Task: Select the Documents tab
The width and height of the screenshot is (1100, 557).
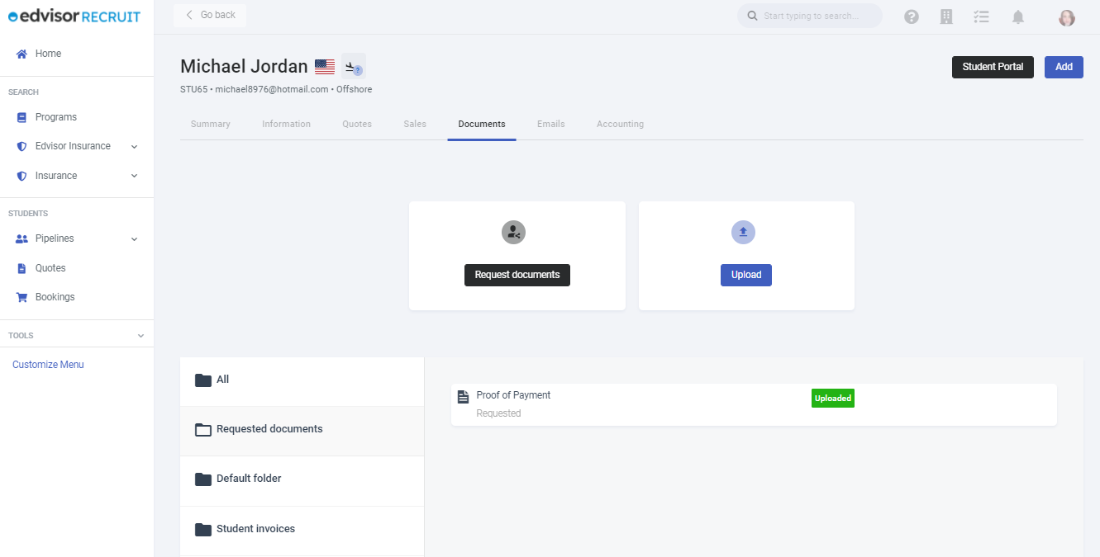Action: (x=482, y=124)
